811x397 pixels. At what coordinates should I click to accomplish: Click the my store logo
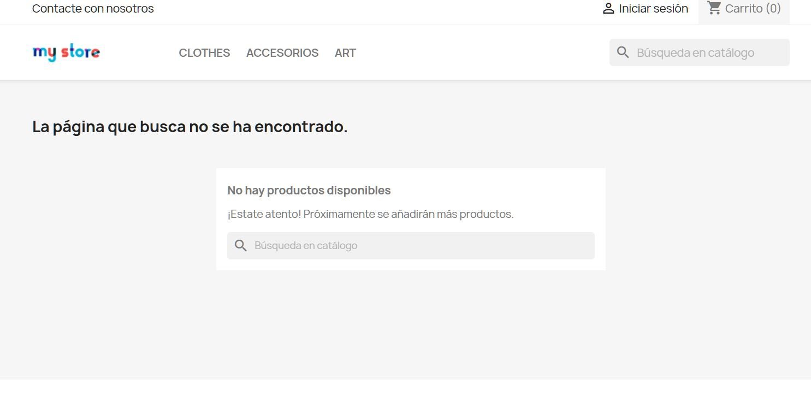pyautogui.click(x=66, y=53)
